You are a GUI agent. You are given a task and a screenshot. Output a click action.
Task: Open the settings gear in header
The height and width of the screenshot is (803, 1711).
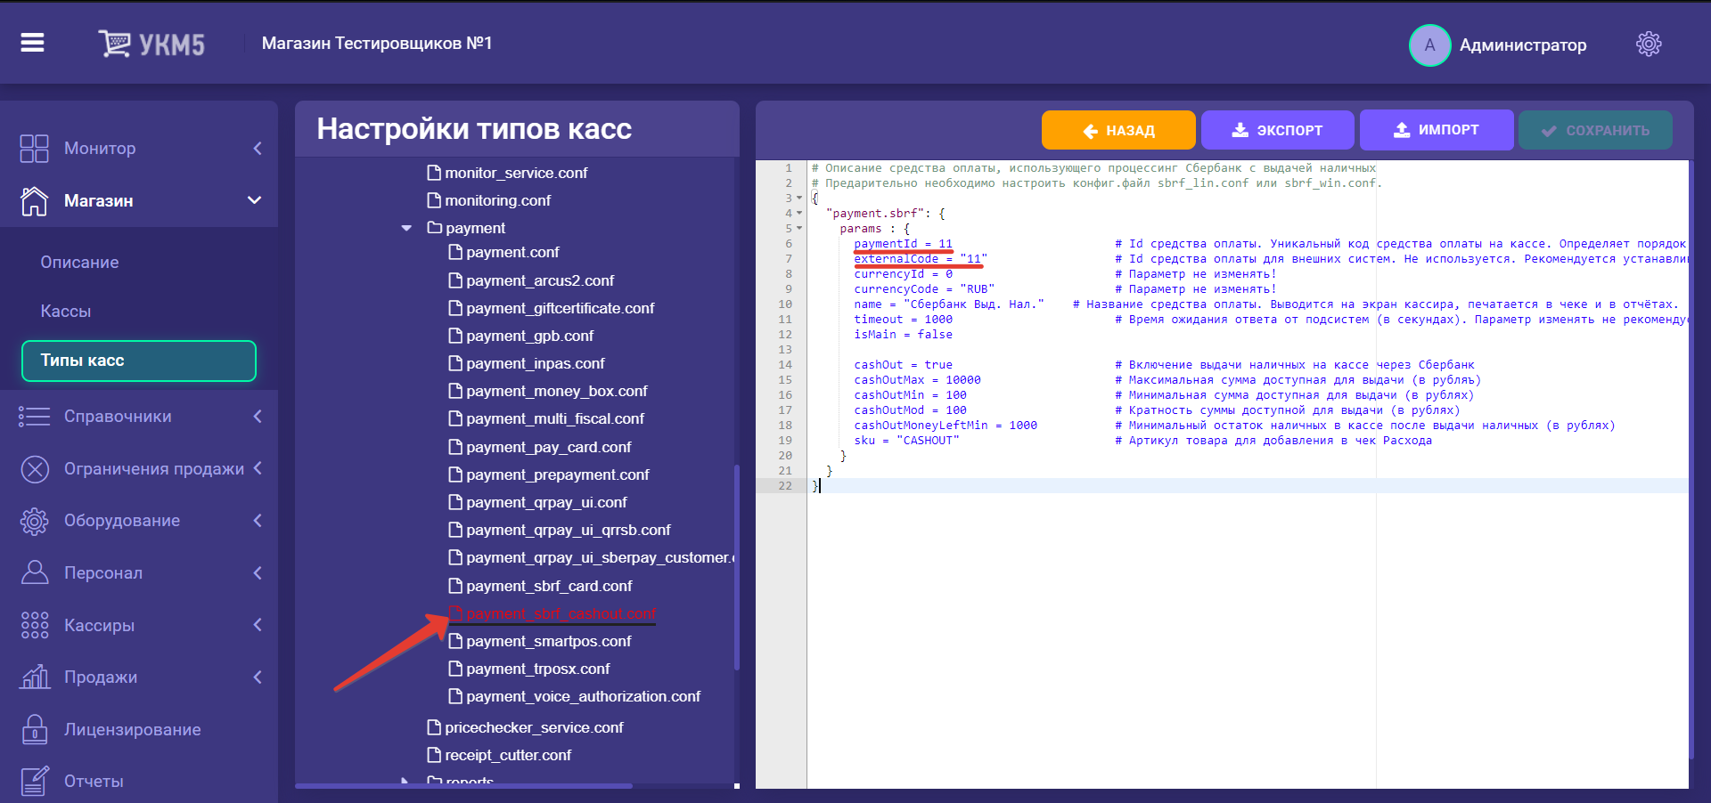click(x=1649, y=44)
